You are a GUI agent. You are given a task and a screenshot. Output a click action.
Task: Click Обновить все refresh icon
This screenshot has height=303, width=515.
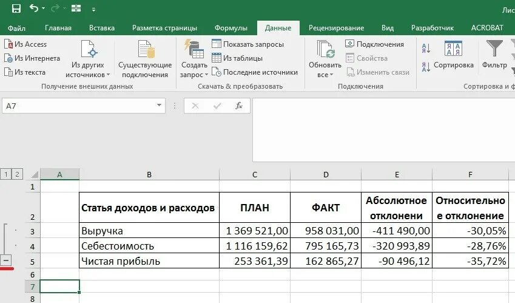(x=325, y=49)
